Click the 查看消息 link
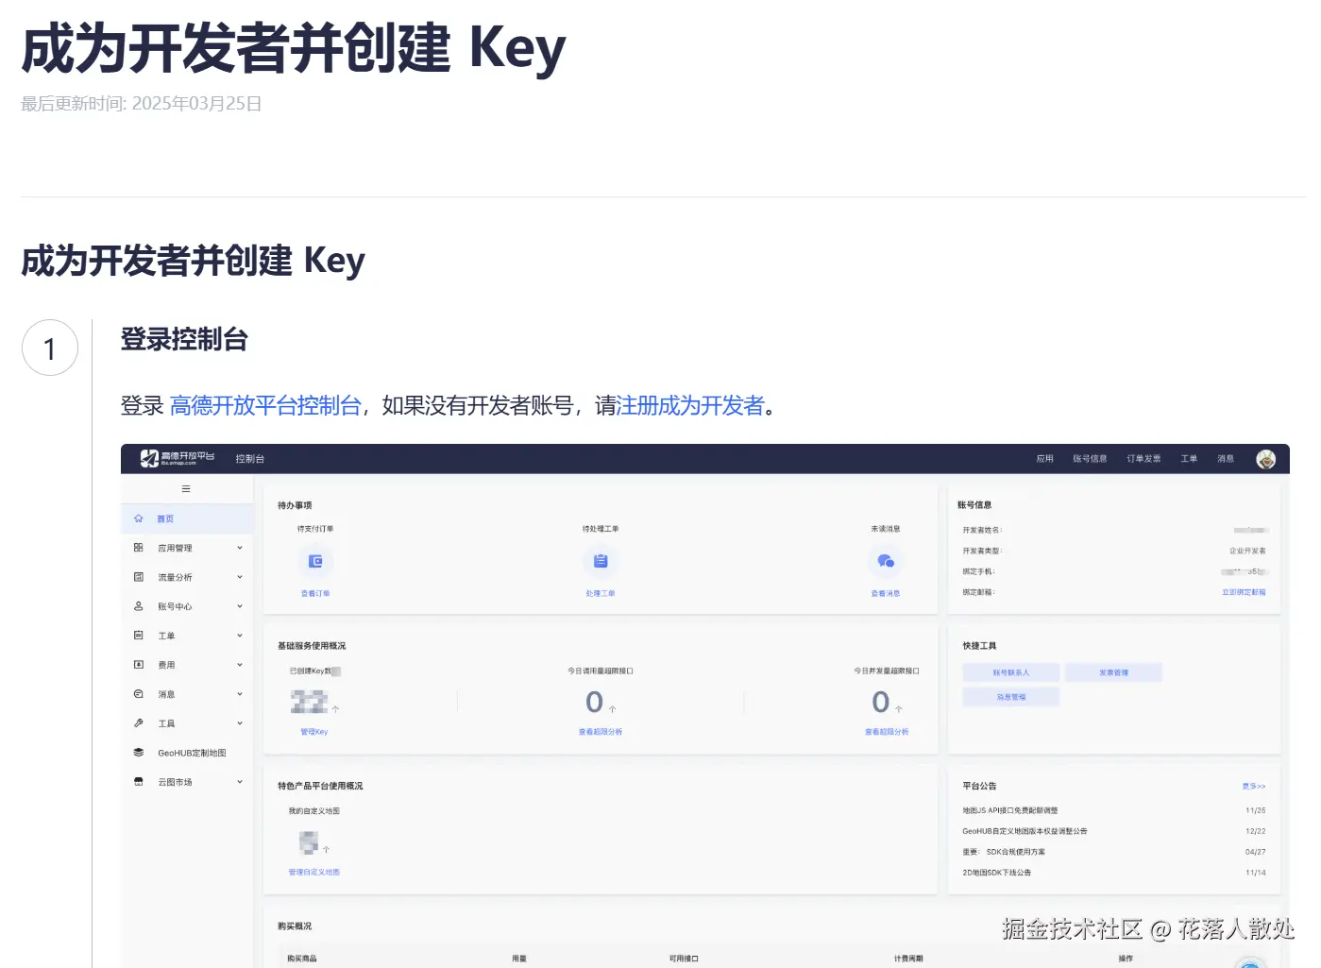 pyautogui.click(x=886, y=594)
